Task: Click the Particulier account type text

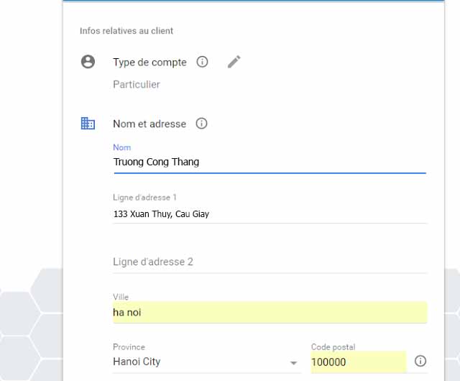Action: point(137,85)
